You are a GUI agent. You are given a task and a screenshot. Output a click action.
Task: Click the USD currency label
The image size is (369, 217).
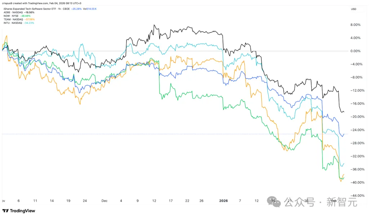tap(354, 9)
